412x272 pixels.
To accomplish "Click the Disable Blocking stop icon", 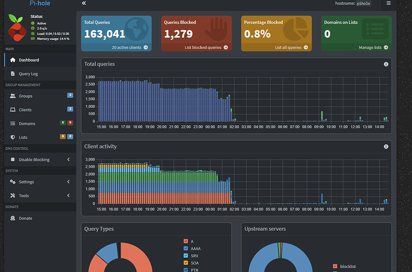I will 13,159.
